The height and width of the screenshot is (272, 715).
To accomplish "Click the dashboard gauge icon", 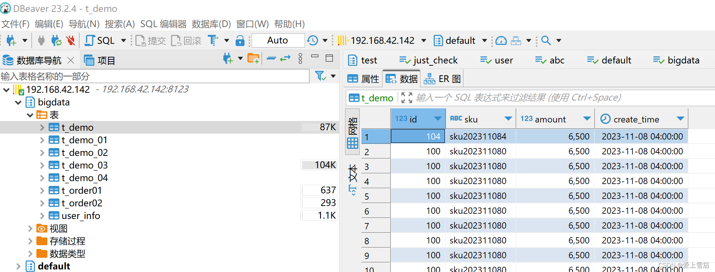I will click(x=501, y=40).
